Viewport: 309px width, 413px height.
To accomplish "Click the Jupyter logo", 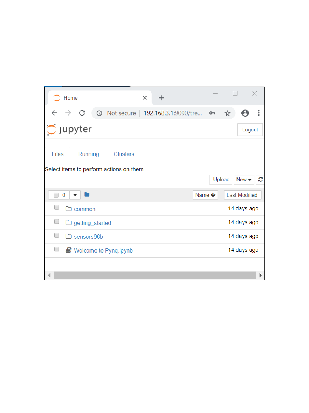I will 69,129.
